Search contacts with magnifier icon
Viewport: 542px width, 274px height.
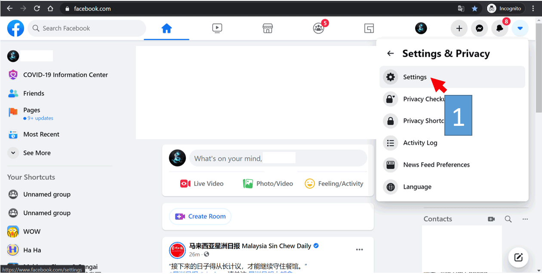508,219
